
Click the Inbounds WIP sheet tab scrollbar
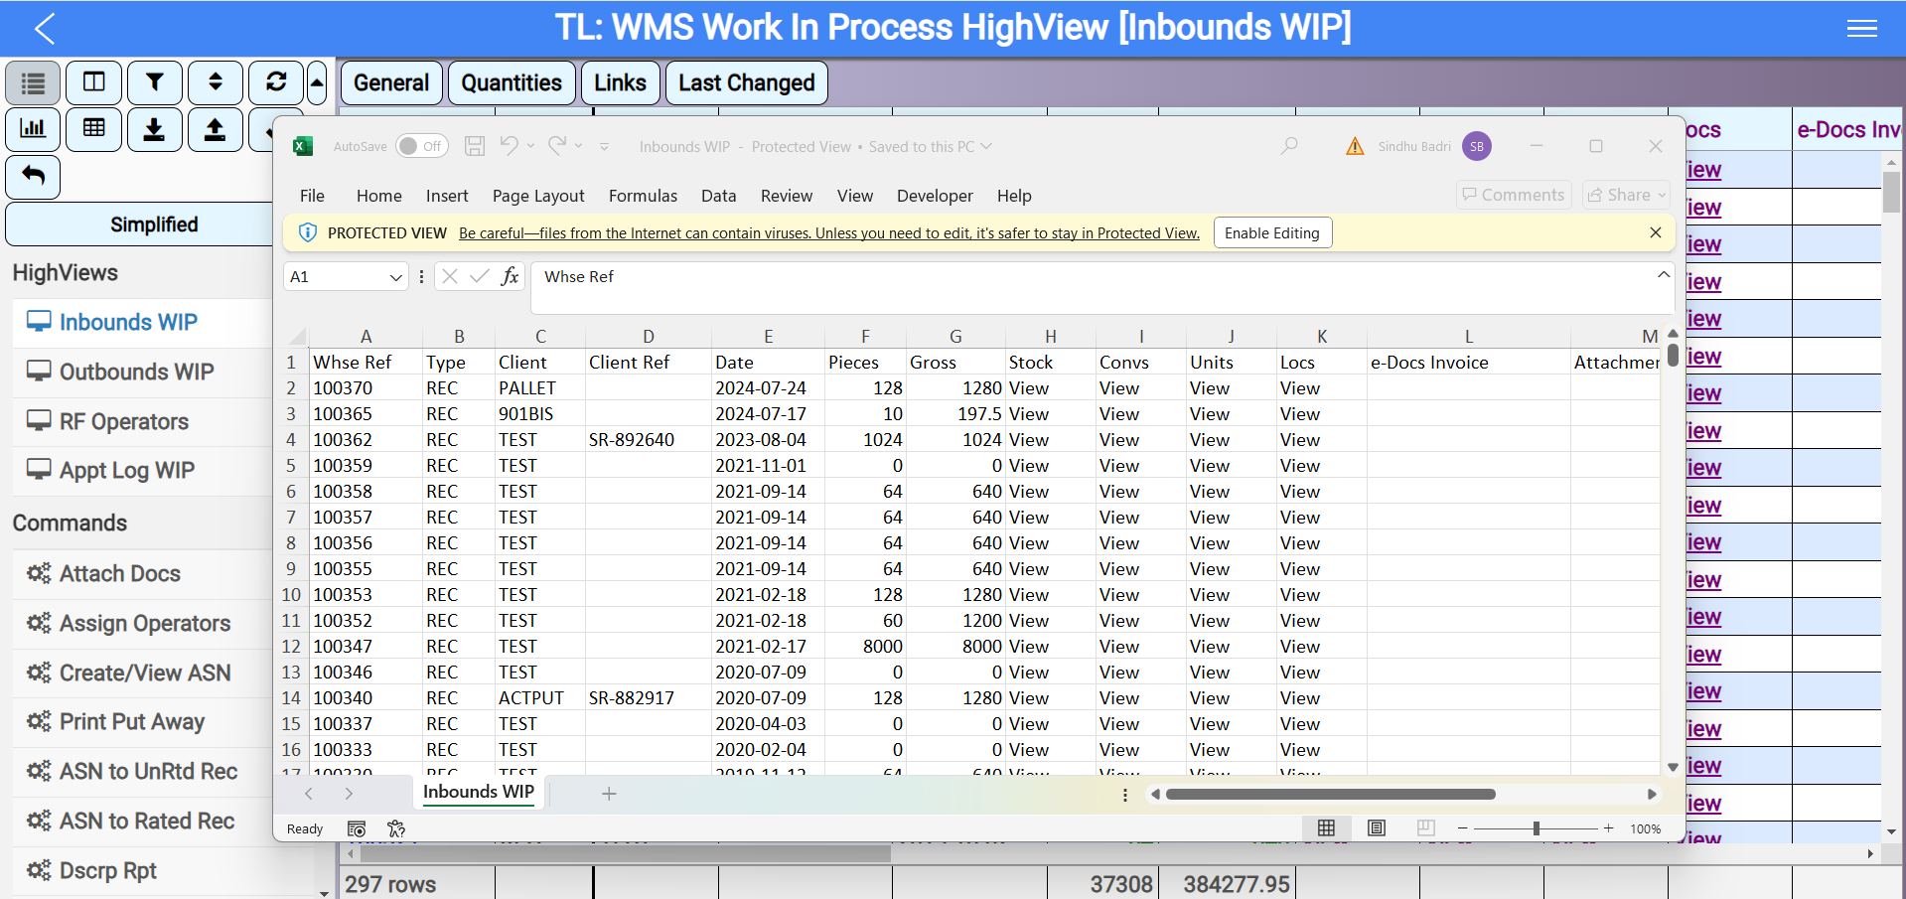click(1331, 794)
